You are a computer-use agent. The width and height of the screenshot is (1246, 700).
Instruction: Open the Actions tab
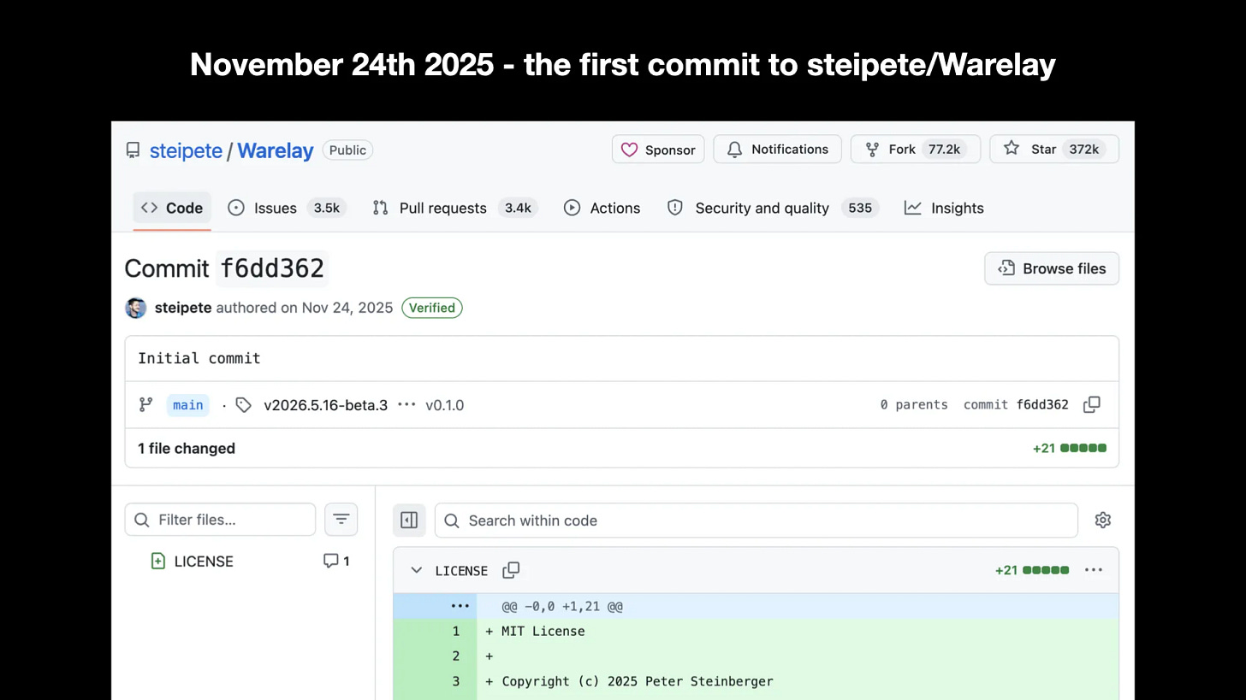[602, 208]
